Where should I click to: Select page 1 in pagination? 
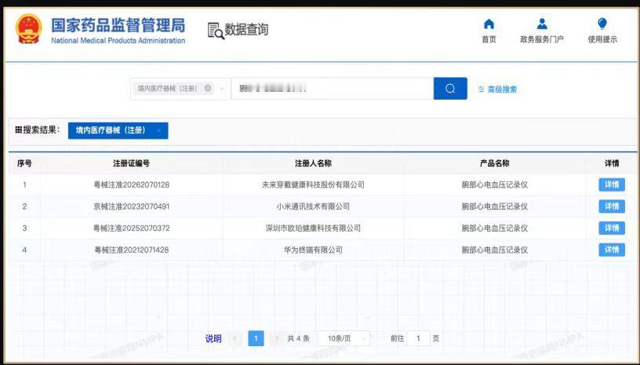coord(256,338)
